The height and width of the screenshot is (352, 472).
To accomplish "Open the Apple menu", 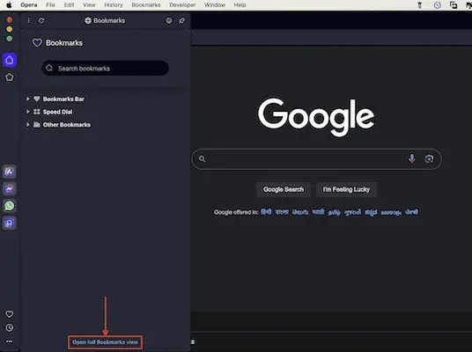I will [9, 4].
